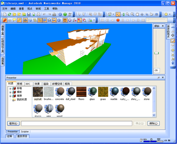Click the tilt angle vertical slider handle
177x144 pixels.
pos(156,53)
